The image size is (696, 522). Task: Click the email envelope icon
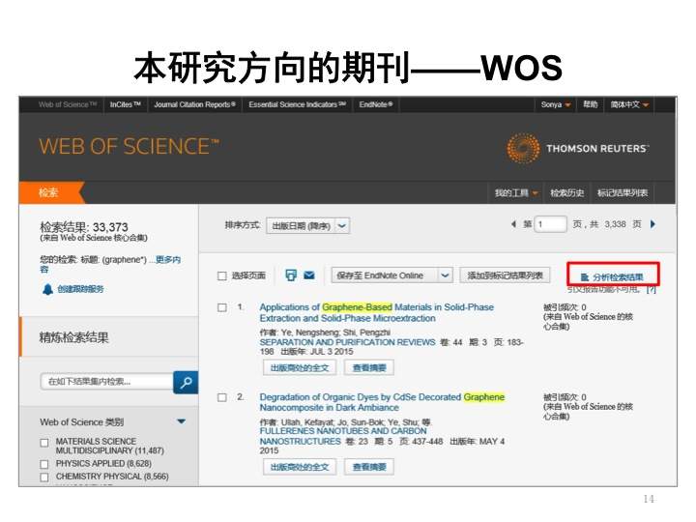(309, 275)
